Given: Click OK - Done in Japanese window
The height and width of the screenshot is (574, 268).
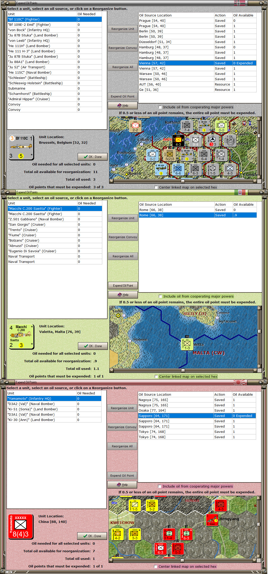Looking at the screenshot, I should (x=92, y=536).
